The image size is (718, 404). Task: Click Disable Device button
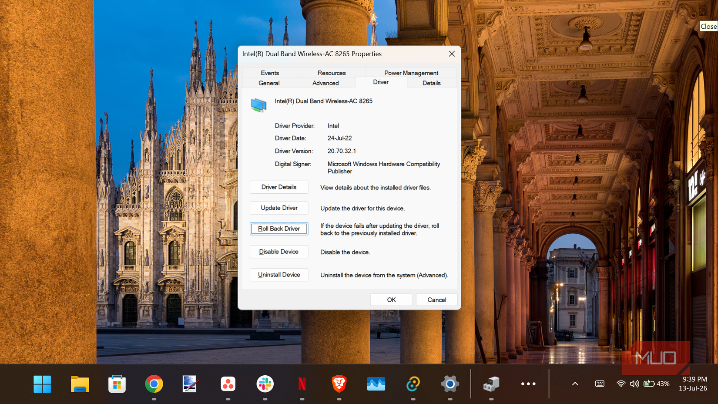279,252
